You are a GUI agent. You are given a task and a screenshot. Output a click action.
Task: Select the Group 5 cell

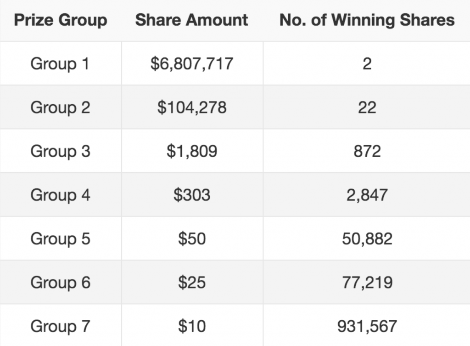pos(60,238)
